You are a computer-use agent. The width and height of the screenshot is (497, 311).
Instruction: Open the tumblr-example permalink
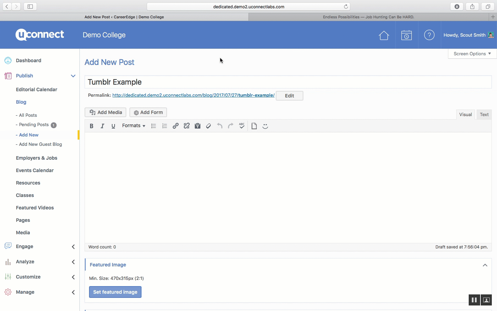(x=193, y=95)
